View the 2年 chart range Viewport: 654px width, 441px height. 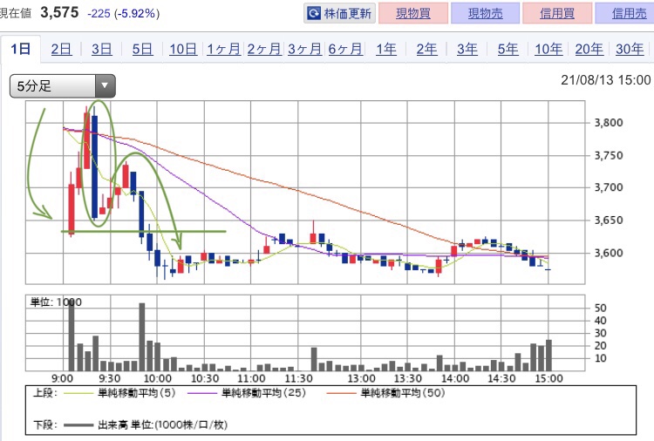(x=426, y=49)
